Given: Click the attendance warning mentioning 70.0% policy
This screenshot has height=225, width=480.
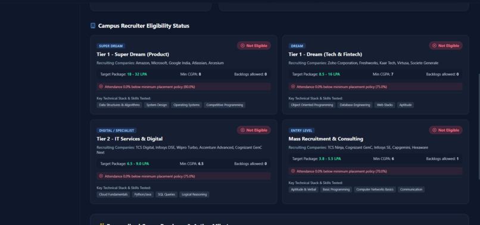Looking at the screenshot, I should tap(376, 171).
